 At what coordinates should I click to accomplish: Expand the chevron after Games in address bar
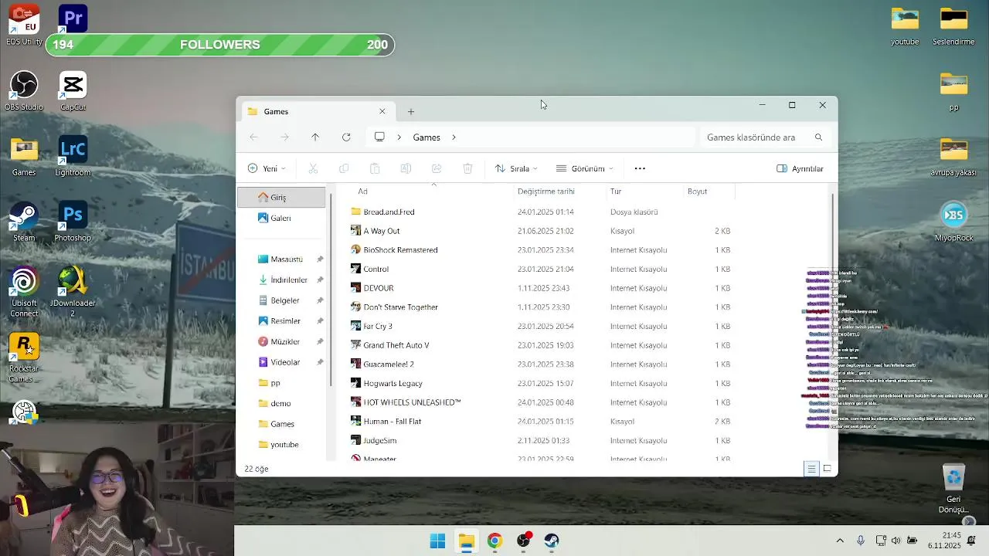(x=454, y=137)
